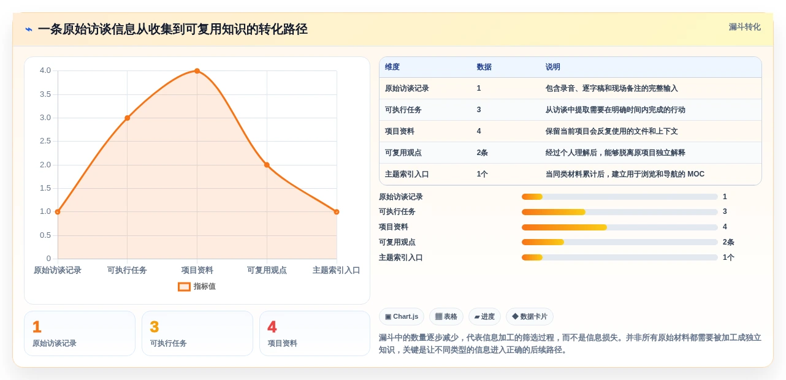Click the 2条 value in the table

pyautogui.click(x=483, y=153)
